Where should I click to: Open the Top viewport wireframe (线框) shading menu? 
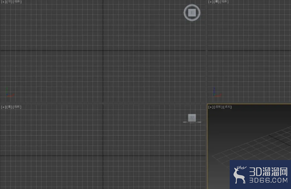17,2
